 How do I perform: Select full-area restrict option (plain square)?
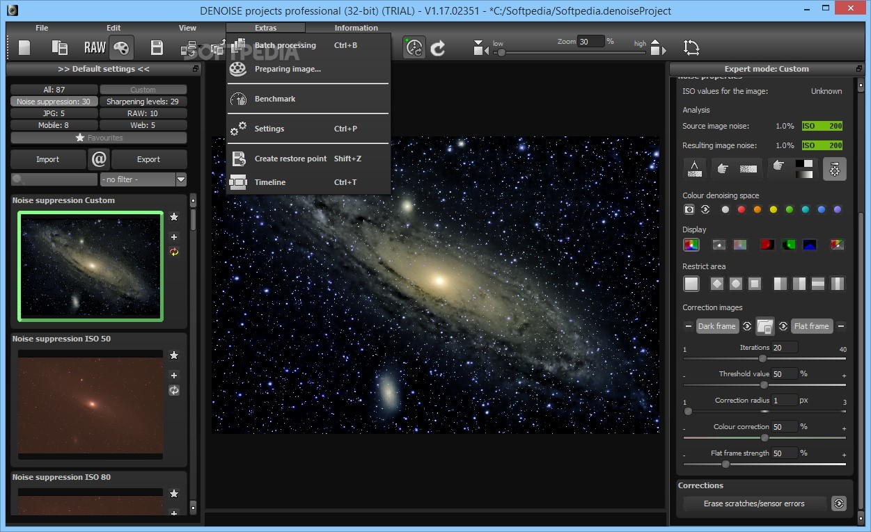(x=691, y=283)
